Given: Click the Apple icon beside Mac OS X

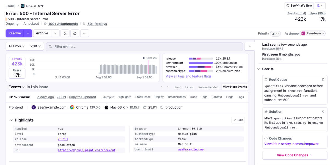Looking at the screenshot, I should [x=106, y=107].
